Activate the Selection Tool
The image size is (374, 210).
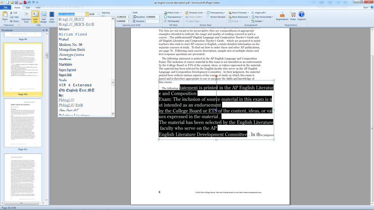(26, 17)
